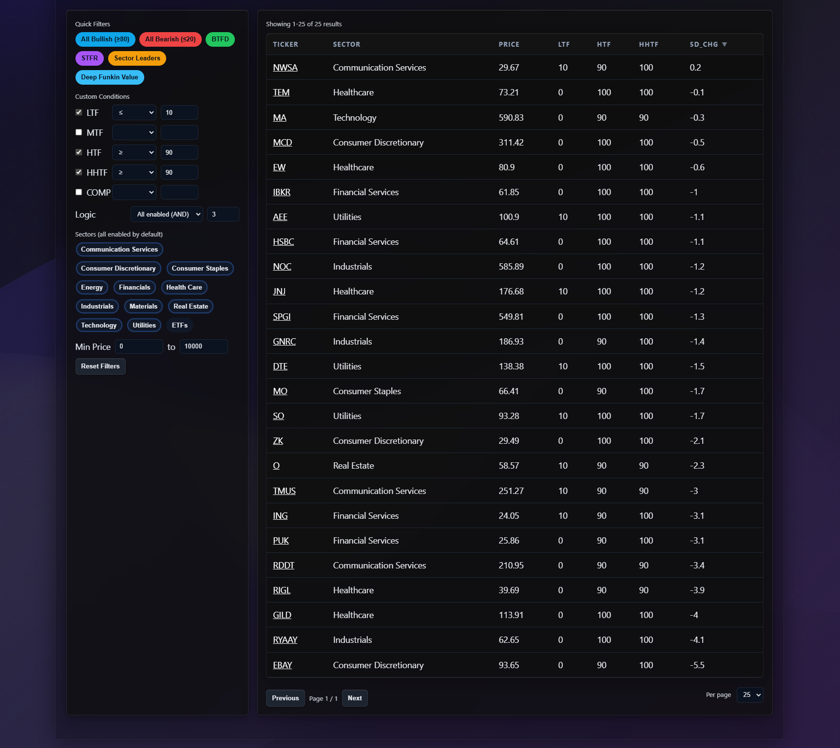The image size is (840, 748).
Task: Apply the All Bullish (≥80) quick filter
Action: coord(105,39)
